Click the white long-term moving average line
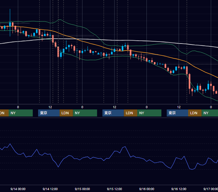 (109, 40)
